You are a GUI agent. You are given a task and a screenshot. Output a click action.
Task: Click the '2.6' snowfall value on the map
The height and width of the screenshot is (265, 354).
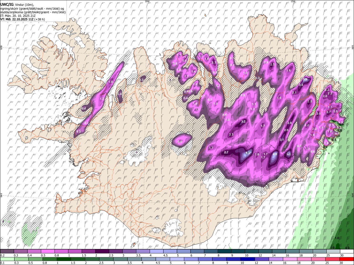point(286,130)
